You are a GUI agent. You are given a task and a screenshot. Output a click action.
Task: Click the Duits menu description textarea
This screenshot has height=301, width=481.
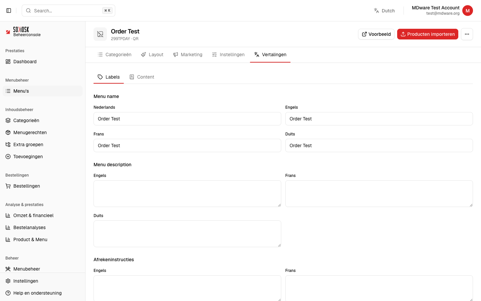[x=187, y=234]
